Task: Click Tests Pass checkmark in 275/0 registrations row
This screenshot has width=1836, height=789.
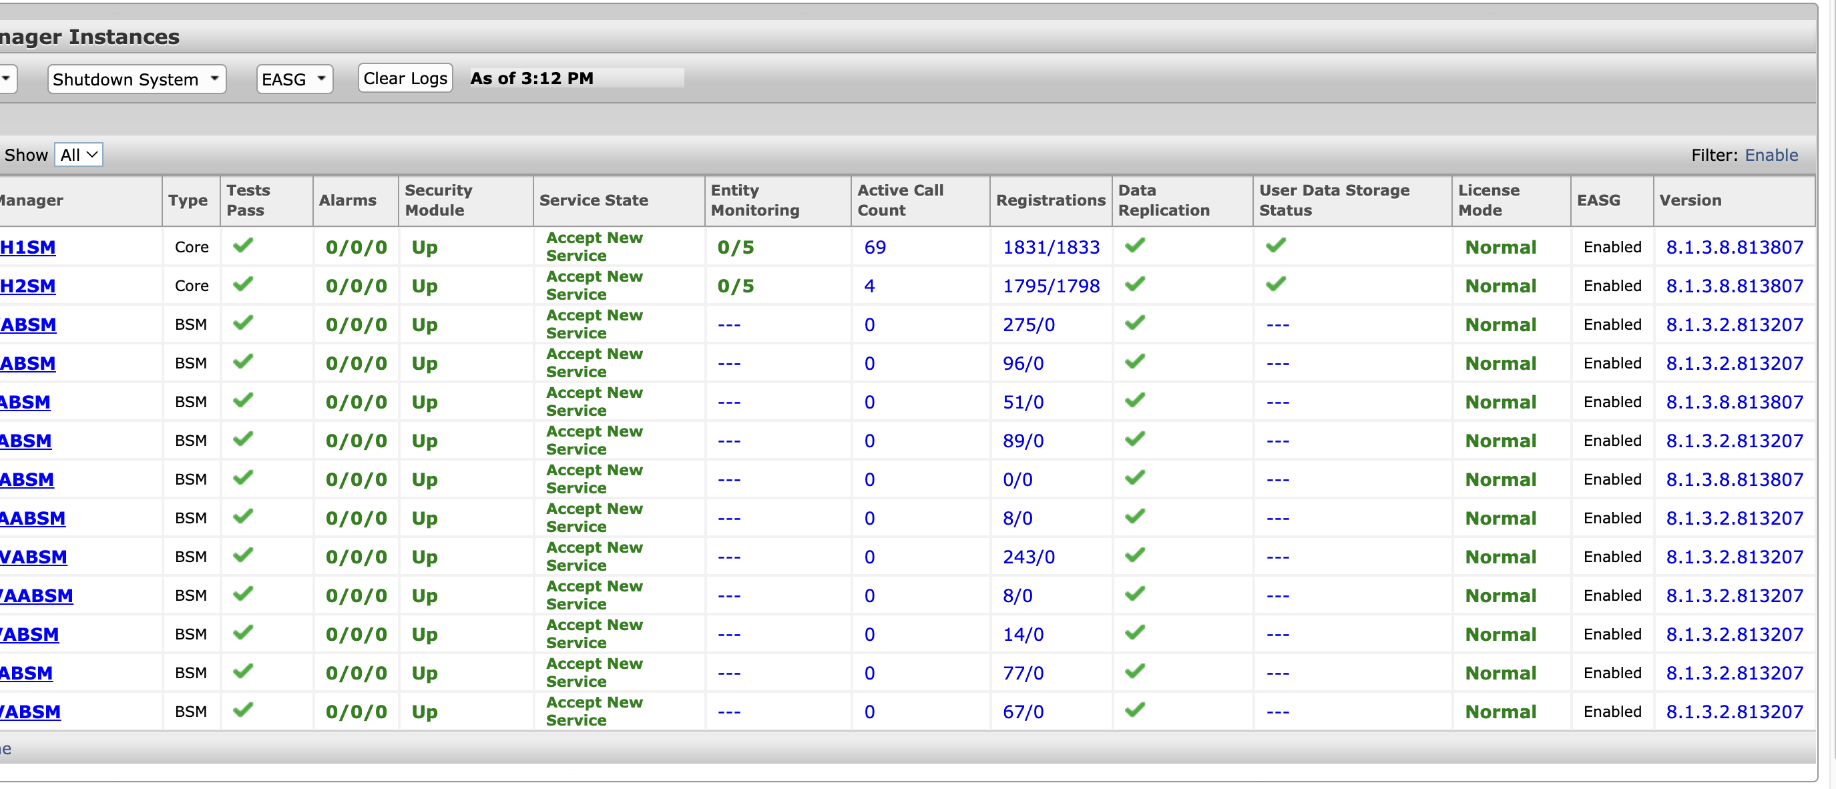Action: (243, 323)
